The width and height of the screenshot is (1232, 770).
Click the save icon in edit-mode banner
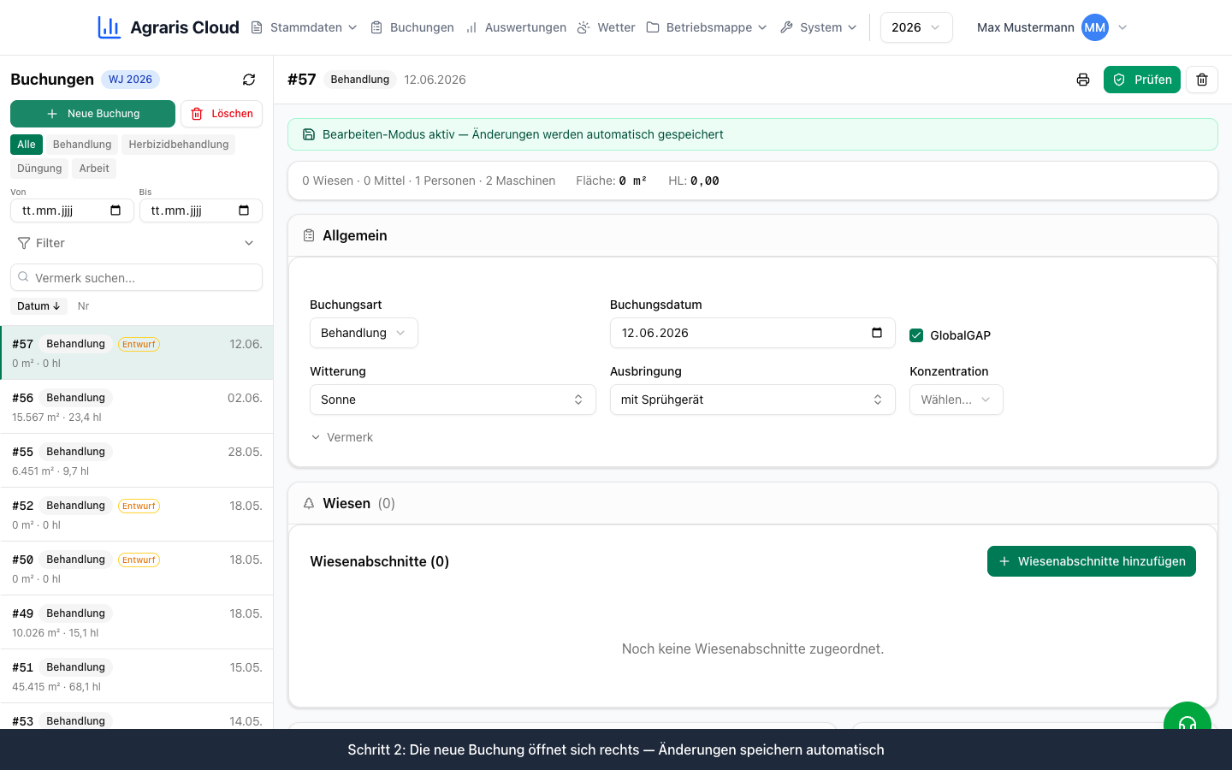[x=309, y=134]
